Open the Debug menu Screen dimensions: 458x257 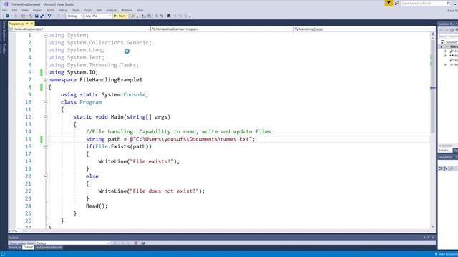(63, 10)
